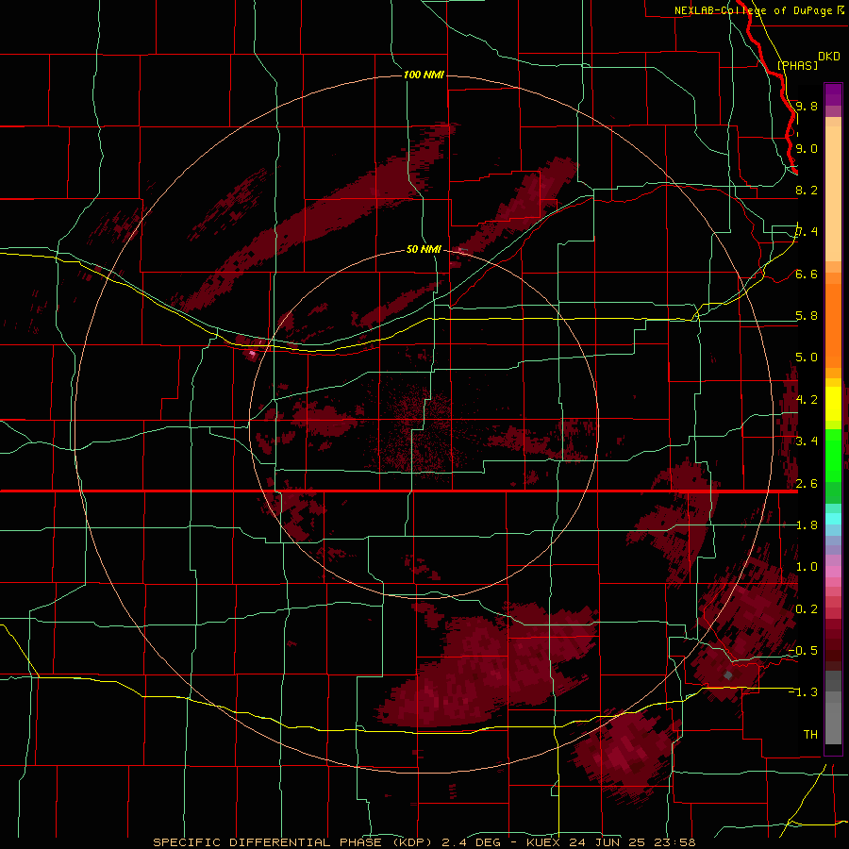Pick the orange swatch on the color scale
Screen dimensions: 849x849
pyautogui.click(x=833, y=325)
